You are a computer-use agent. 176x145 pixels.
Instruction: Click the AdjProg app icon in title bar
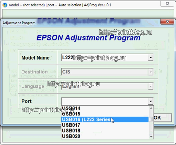tap(5, 5)
